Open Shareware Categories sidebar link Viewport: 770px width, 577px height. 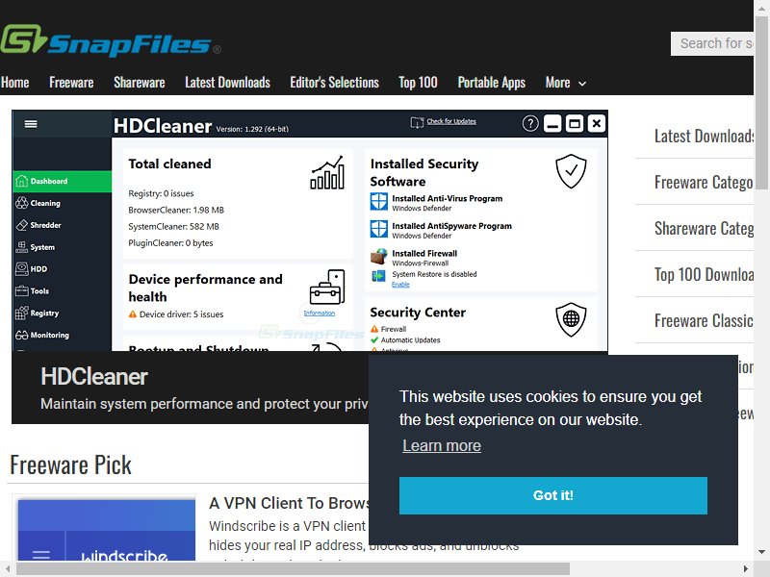[x=704, y=228]
